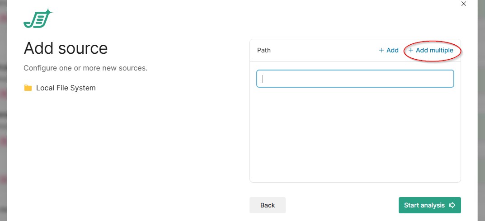Click the Path column header label
Image resolution: width=485 pixels, height=221 pixels.
pos(264,50)
